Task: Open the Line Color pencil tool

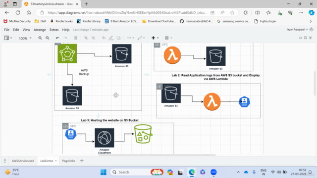Action: [x=111, y=38]
